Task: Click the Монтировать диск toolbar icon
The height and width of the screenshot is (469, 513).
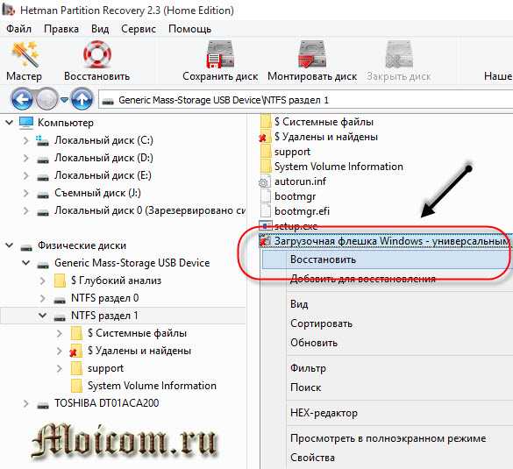Action: click(x=312, y=54)
